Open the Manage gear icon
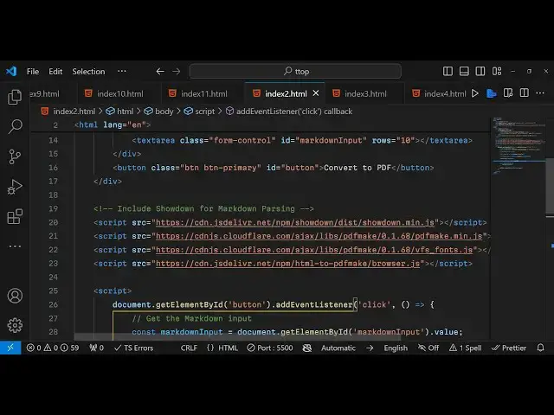554x415 pixels. (15, 325)
